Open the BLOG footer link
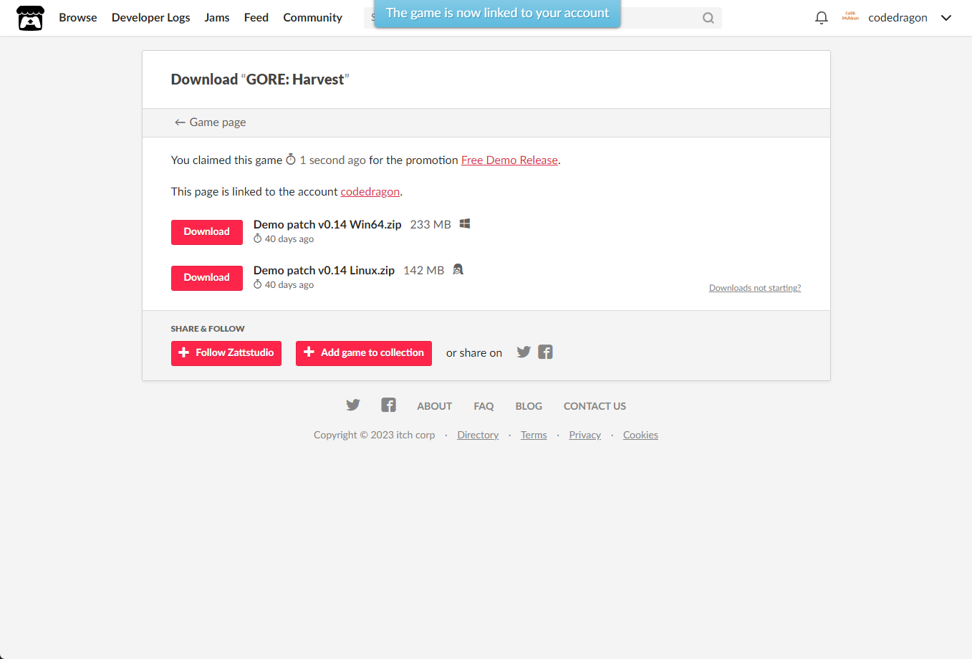 tap(529, 406)
